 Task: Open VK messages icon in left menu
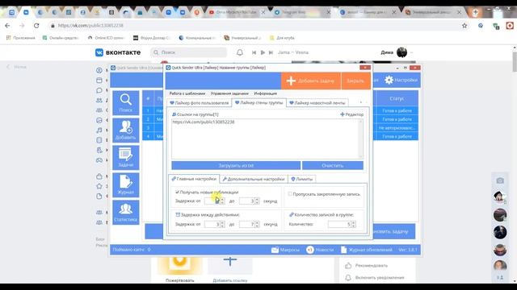tap(99, 90)
